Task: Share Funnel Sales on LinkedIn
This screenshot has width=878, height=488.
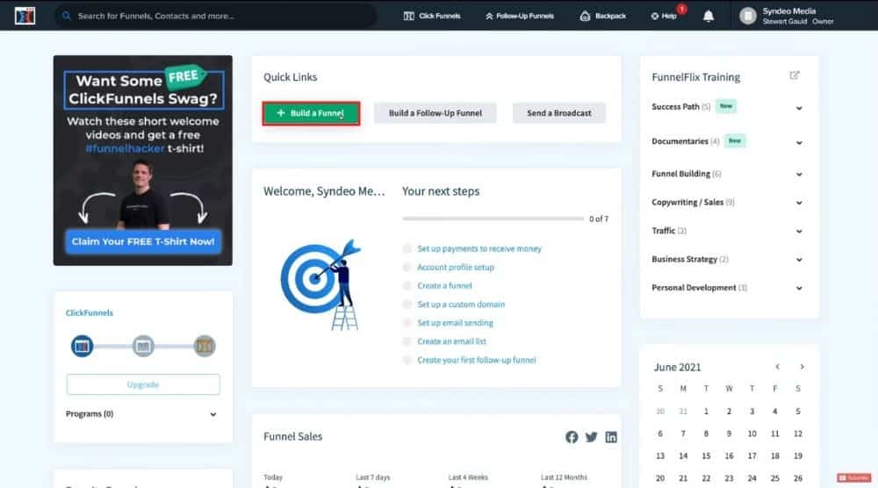Action: point(611,437)
